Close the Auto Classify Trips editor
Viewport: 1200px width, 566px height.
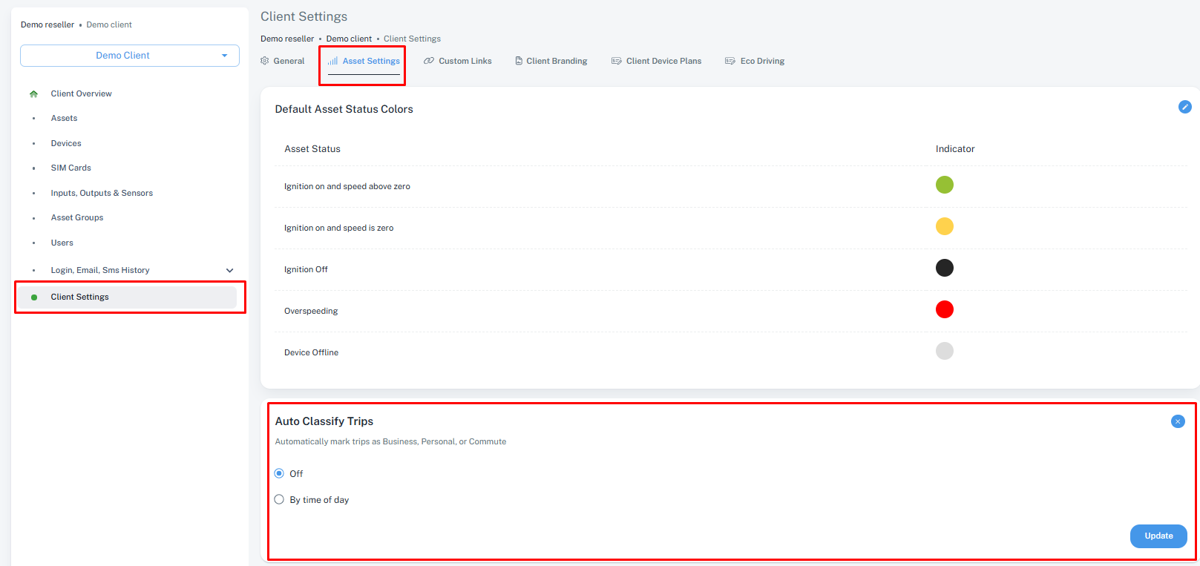(x=1178, y=421)
